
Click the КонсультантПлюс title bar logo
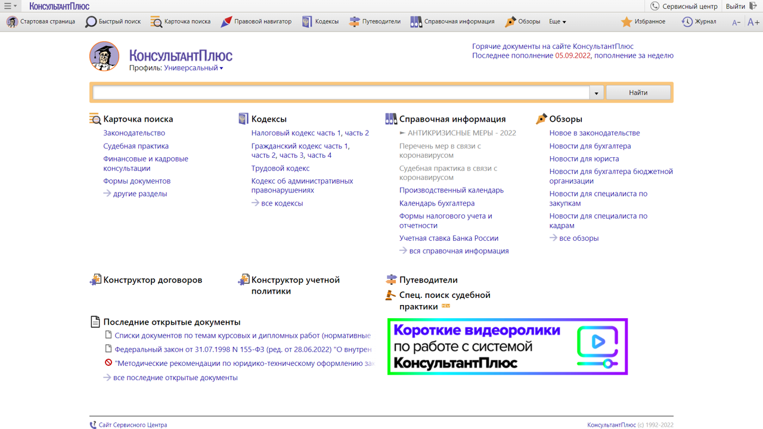pyautogui.click(x=60, y=6)
